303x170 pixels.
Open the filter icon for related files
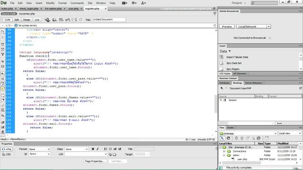214,14
